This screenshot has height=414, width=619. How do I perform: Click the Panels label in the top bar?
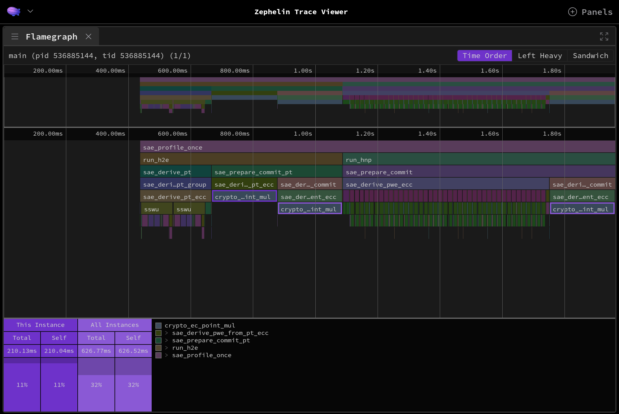pos(597,12)
